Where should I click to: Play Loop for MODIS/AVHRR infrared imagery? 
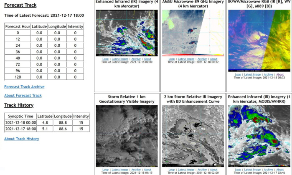238,170
